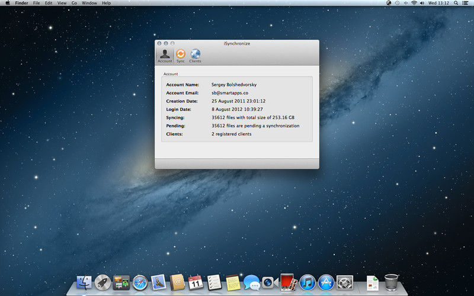Viewport: 474px width, 296px height.
Task: Click the 'Creation Date:' label
Action: (182, 101)
